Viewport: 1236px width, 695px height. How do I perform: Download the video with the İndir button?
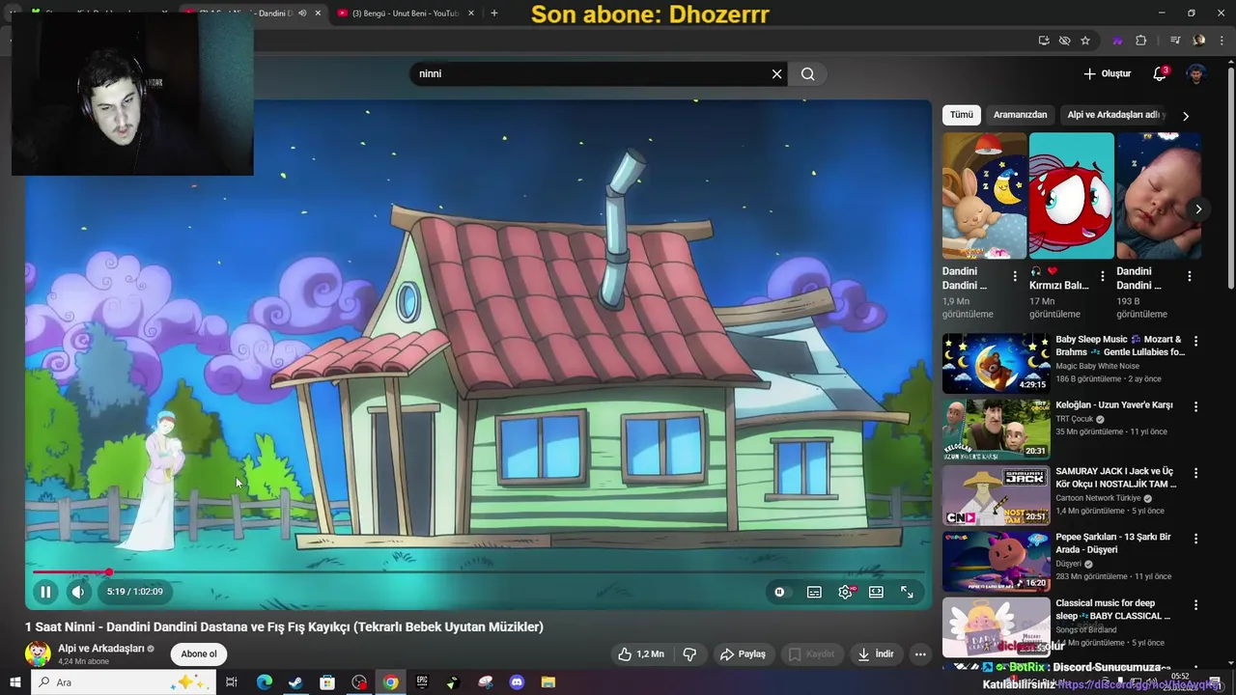coord(876,653)
